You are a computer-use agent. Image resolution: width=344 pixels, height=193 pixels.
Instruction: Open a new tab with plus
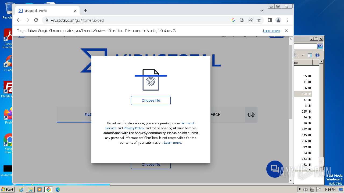click(85, 11)
